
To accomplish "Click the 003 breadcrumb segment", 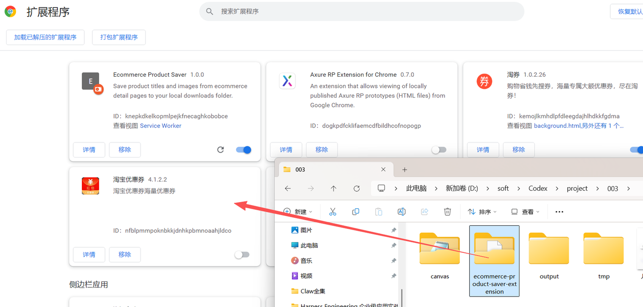I will 613,188.
